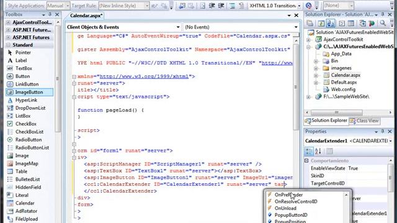Screen dimensions: 397x223
Task: Choose OnResolveControlID in IntelliSense list
Action: click(296, 201)
